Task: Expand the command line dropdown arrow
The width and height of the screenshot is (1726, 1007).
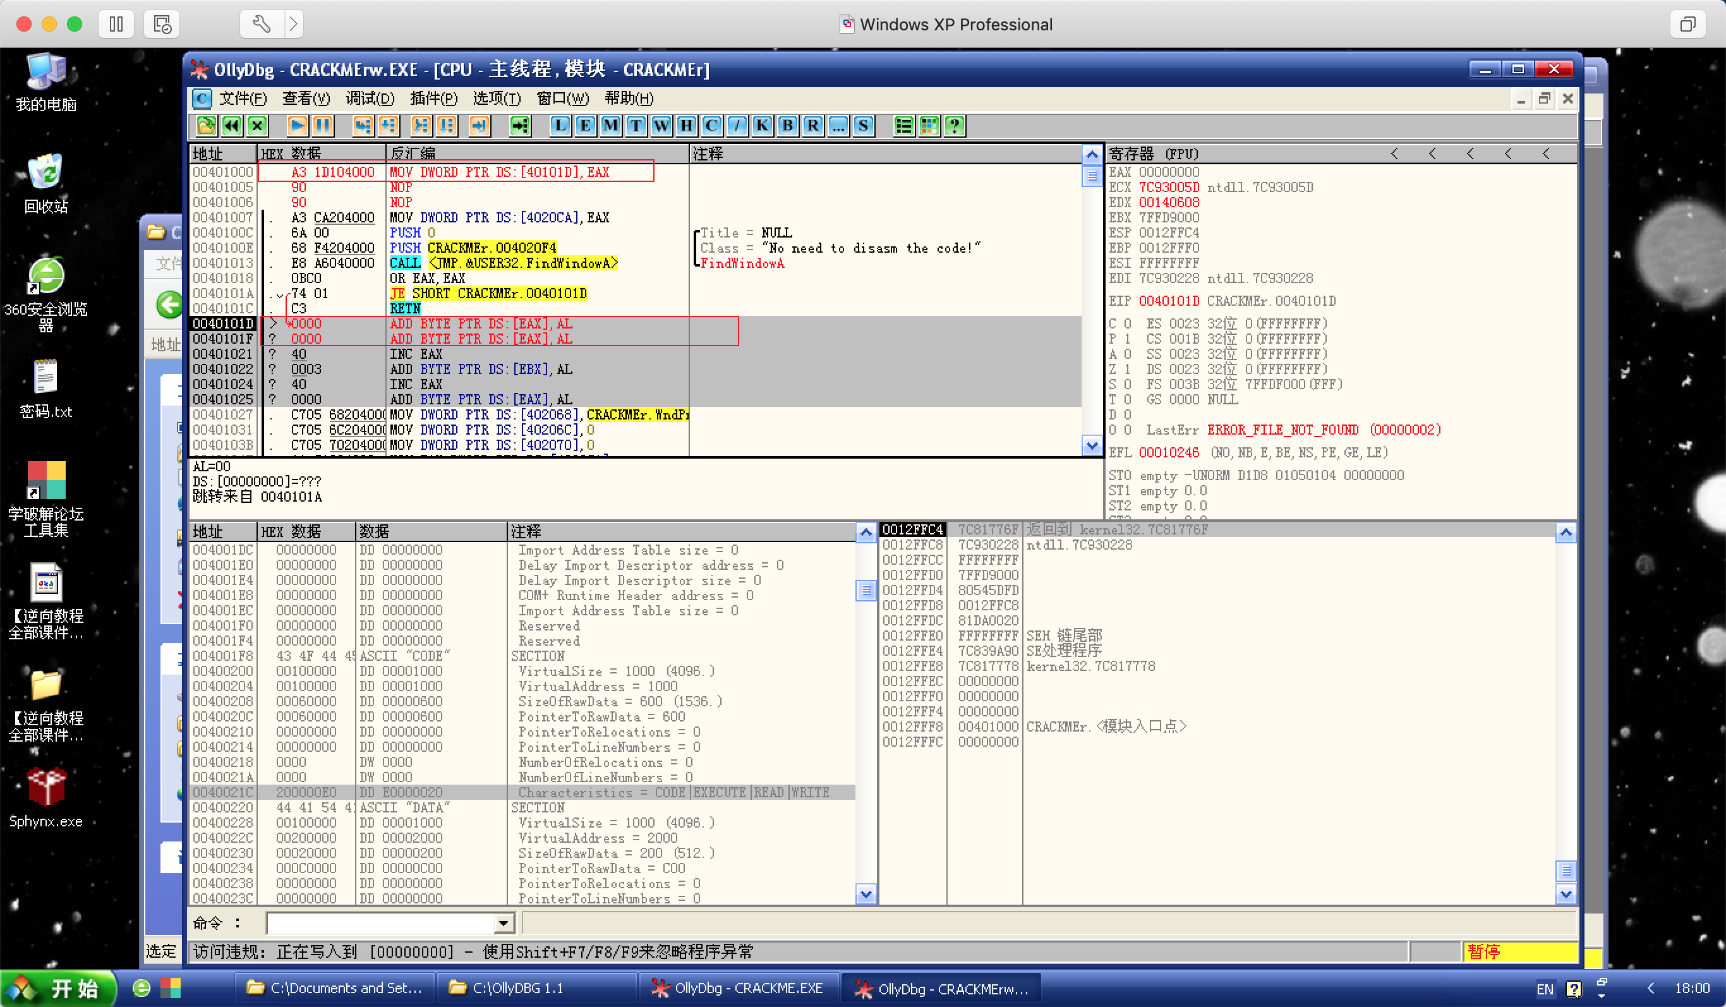Action: click(x=504, y=923)
